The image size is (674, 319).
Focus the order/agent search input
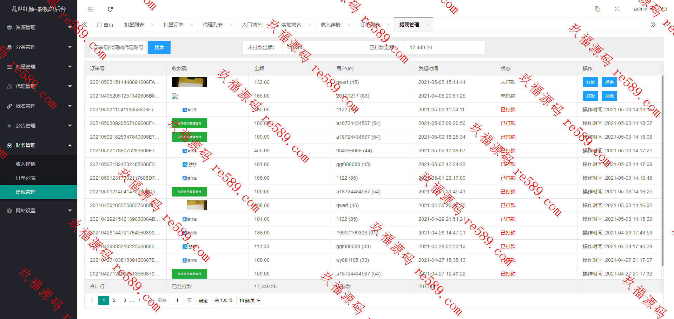click(118, 47)
